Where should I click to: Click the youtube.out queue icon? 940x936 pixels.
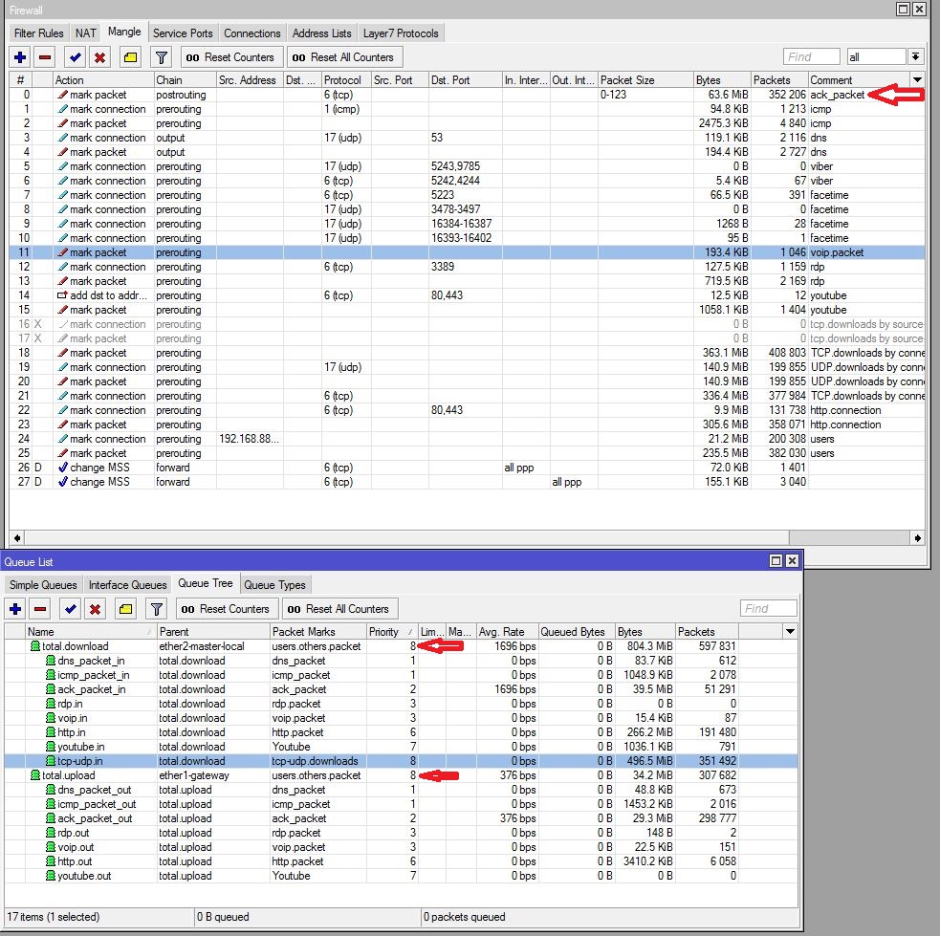51,876
